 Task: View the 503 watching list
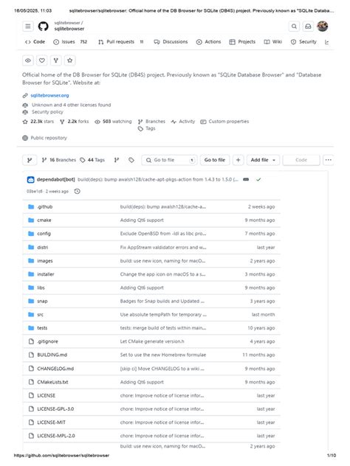(x=113, y=122)
